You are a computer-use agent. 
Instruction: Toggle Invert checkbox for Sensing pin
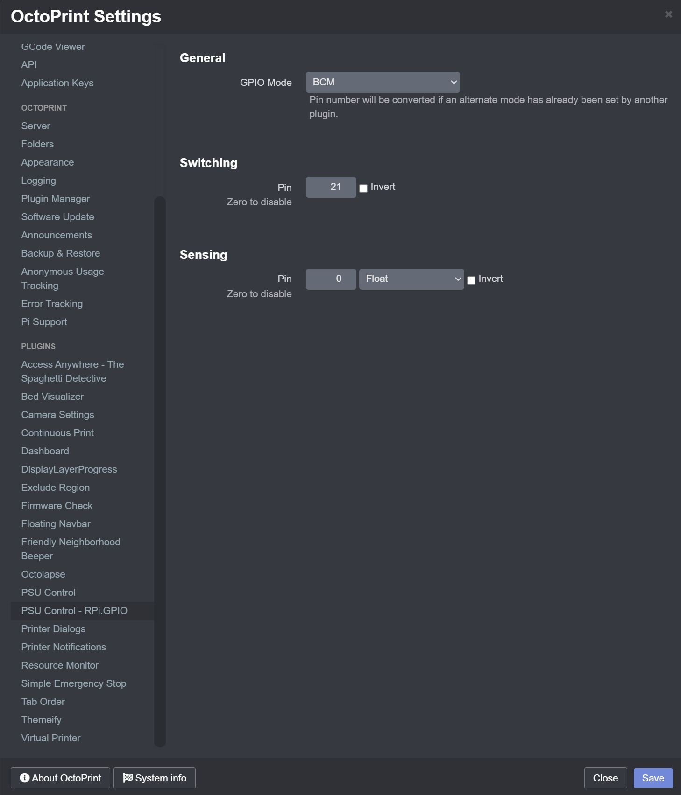471,280
